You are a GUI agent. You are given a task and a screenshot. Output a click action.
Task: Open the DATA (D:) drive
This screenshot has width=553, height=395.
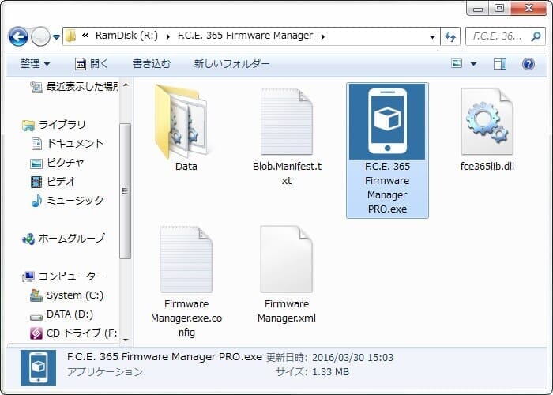click(62, 314)
